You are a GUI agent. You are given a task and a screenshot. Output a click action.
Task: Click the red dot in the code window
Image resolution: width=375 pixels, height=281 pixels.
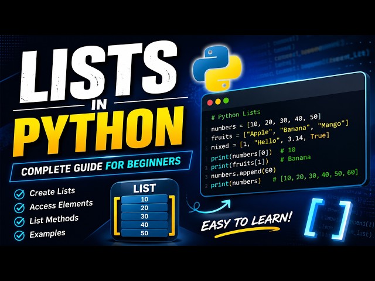click(210, 103)
